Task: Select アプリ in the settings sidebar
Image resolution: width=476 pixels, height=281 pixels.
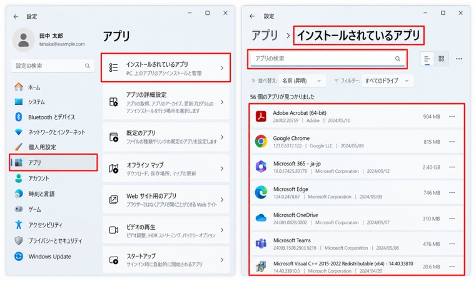Action: (53, 162)
